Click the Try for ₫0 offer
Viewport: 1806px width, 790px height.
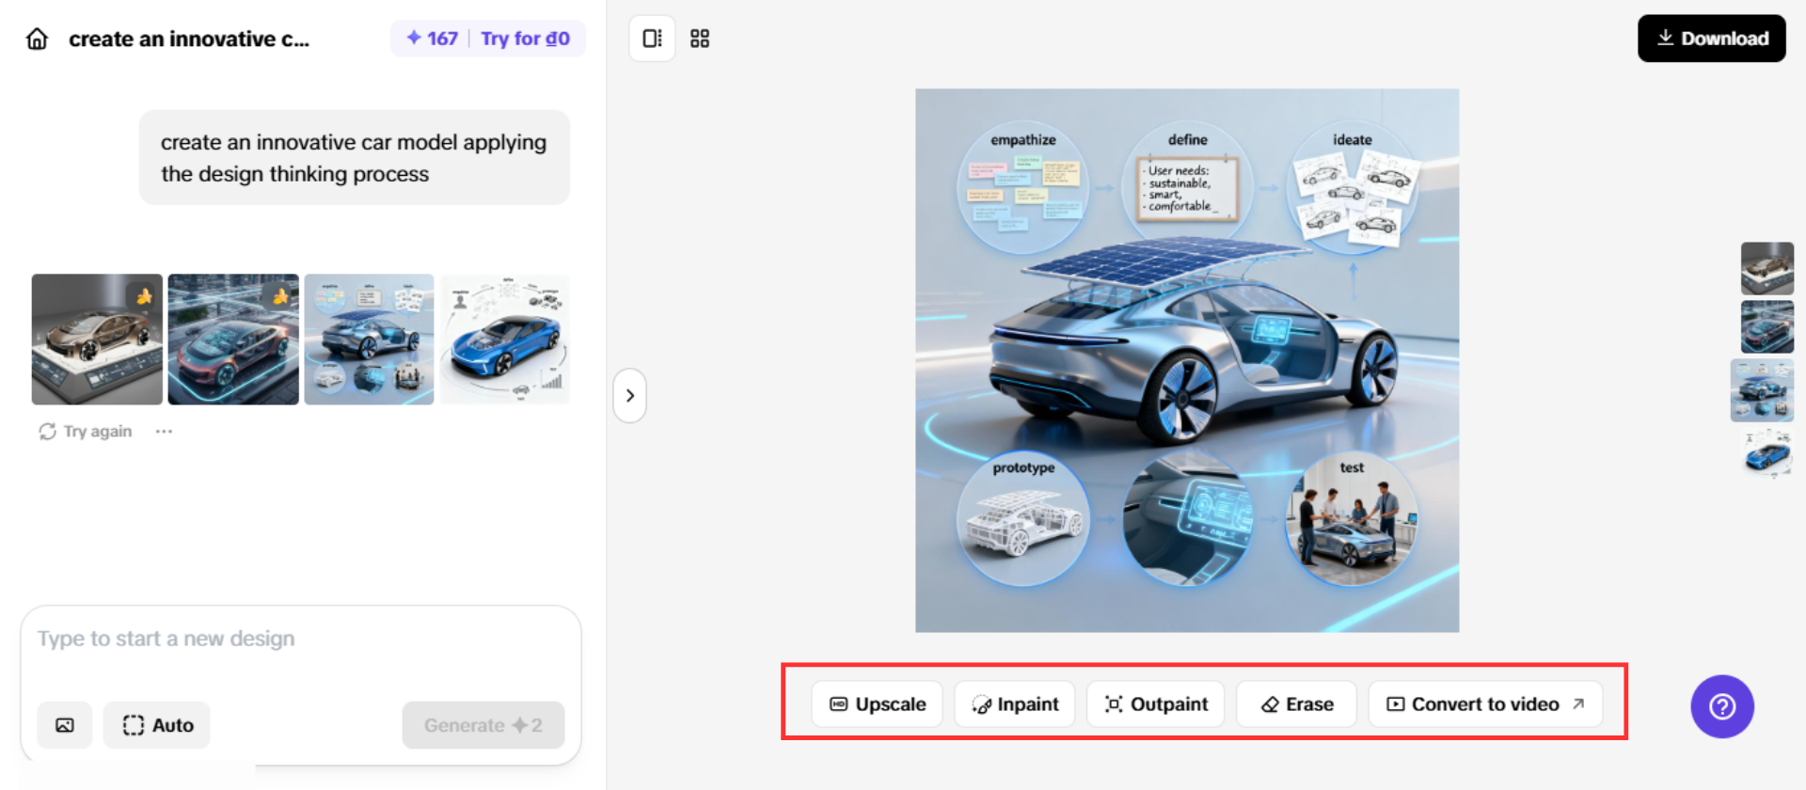tap(525, 39)
